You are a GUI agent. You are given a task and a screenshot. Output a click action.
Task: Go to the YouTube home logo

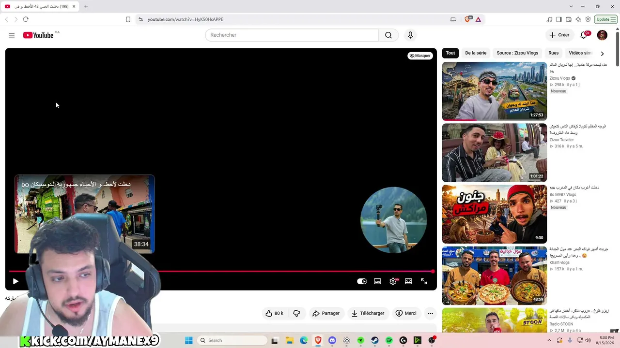point(38,35)
